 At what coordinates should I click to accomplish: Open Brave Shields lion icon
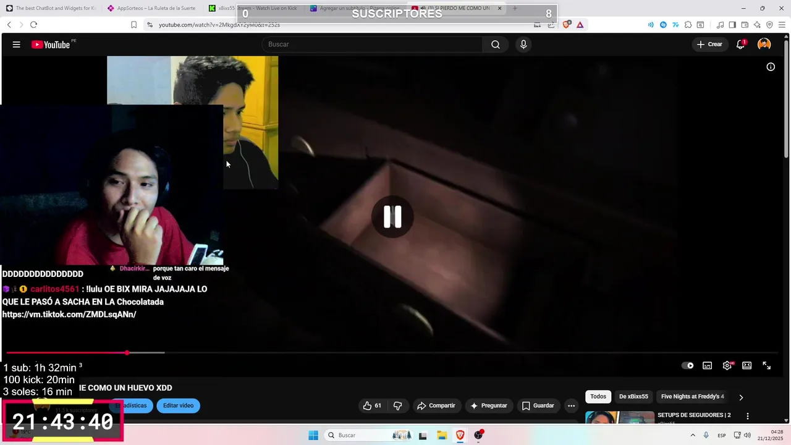point(567,25)
